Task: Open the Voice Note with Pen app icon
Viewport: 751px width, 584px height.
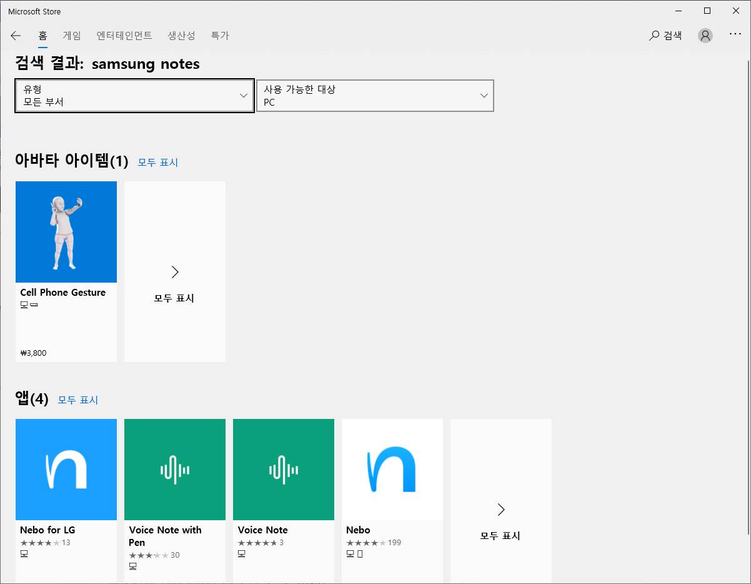Action: point(175,470)
